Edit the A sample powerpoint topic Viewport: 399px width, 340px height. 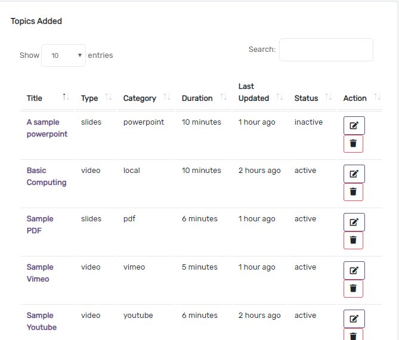[354, 126]
